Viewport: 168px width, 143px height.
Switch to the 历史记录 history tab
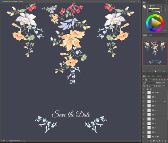(159, 76)
